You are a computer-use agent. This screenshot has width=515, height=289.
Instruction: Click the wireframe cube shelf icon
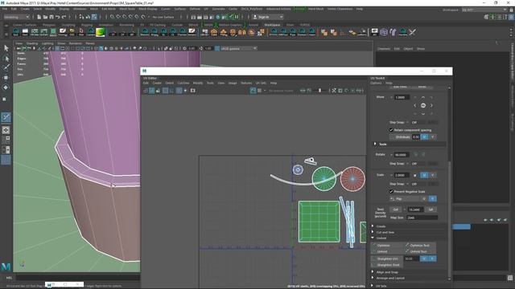384,32
